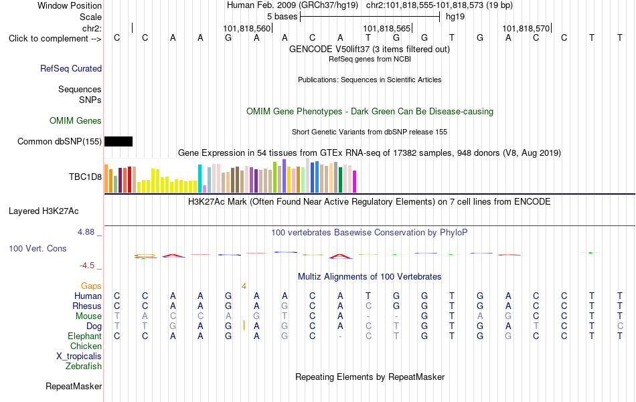This screenshot has height=402, width=636.
Task: Click the orange Gaps label
Action: (x=91, y=286)
